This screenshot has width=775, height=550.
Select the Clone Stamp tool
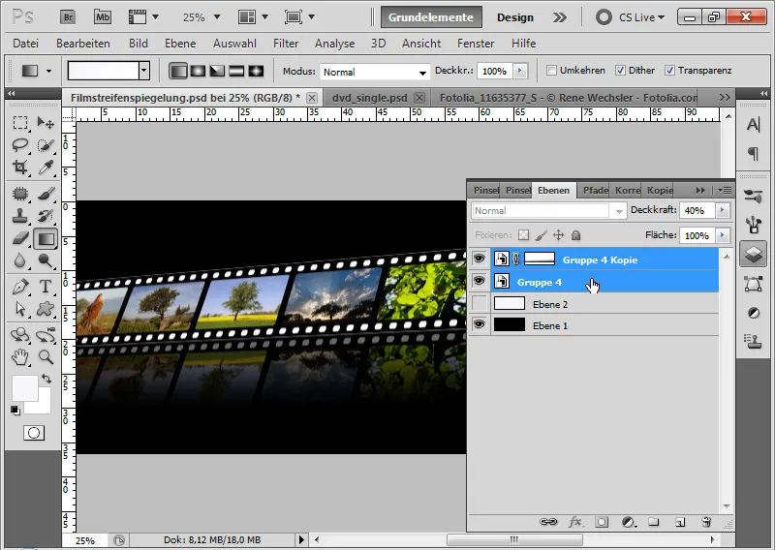[x=20, y=216]
